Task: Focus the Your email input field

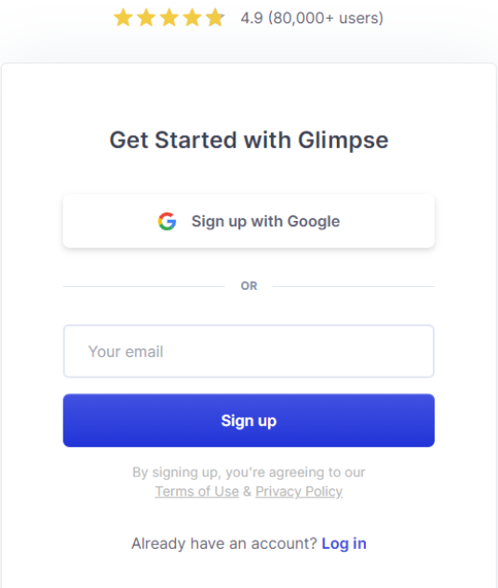Action: (x=249, y=351)
